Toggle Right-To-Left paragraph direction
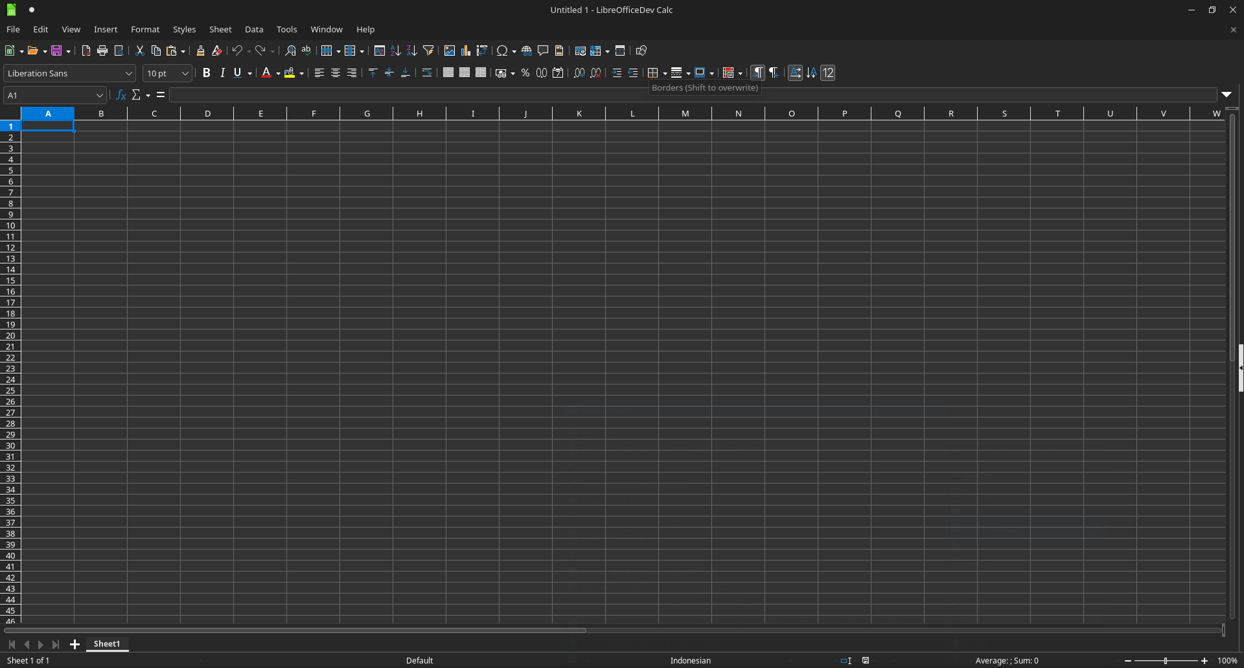The width and height of the screenshot is (1244, 668). 774,72
